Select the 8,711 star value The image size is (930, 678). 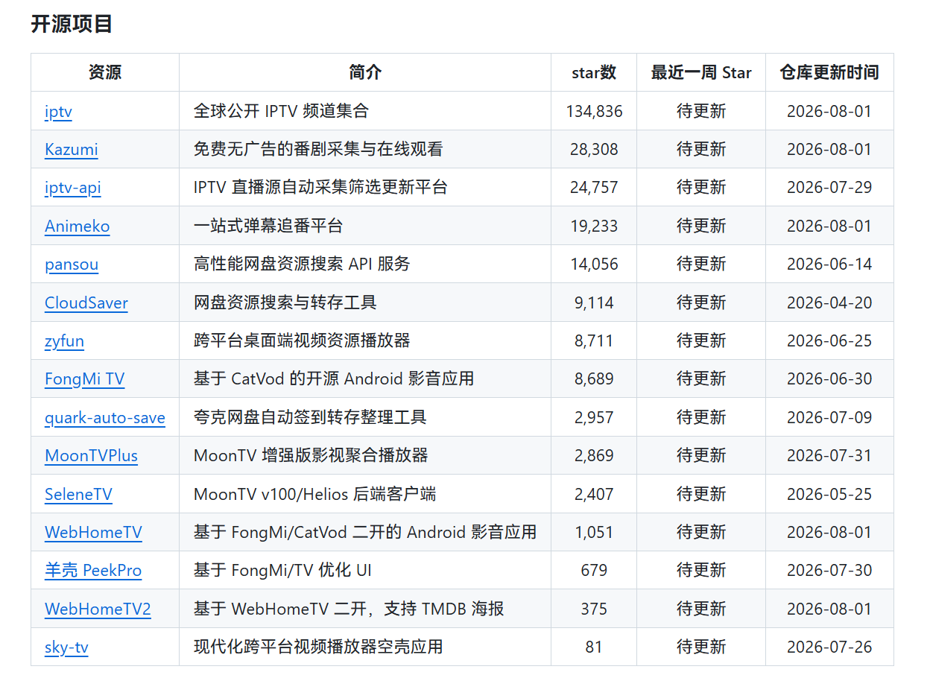click(x=594, y=341)
